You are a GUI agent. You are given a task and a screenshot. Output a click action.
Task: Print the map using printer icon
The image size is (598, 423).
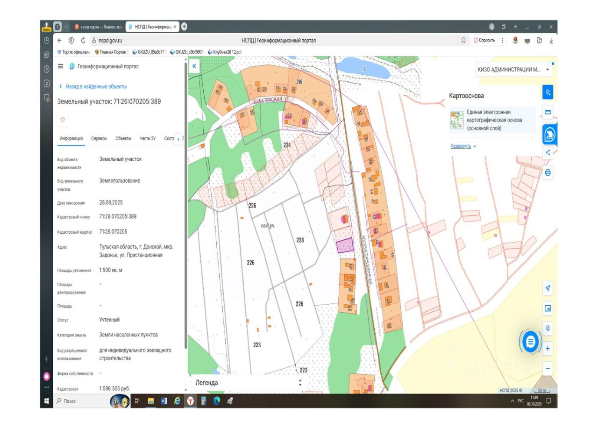[548, 172]
